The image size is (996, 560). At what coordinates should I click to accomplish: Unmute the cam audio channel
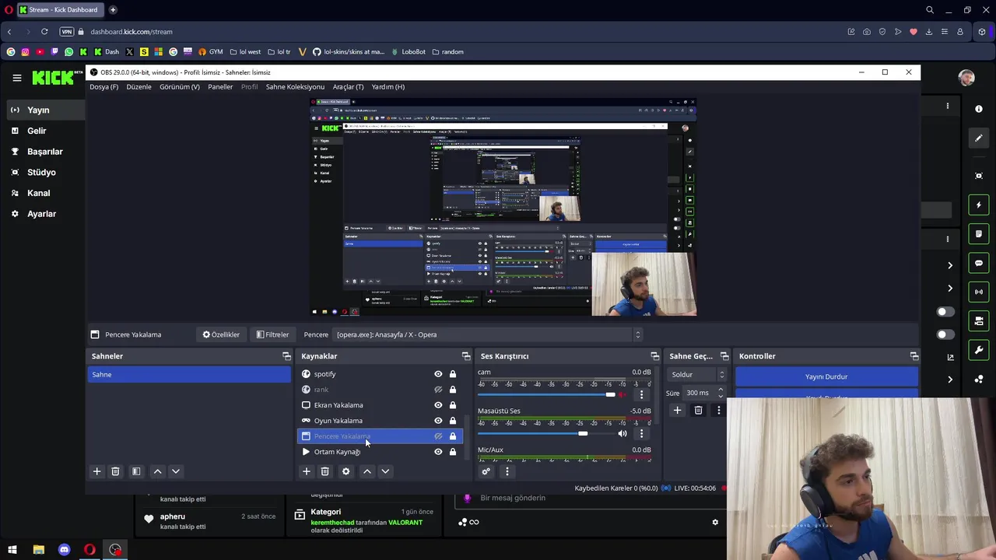(x=622, y=394)
